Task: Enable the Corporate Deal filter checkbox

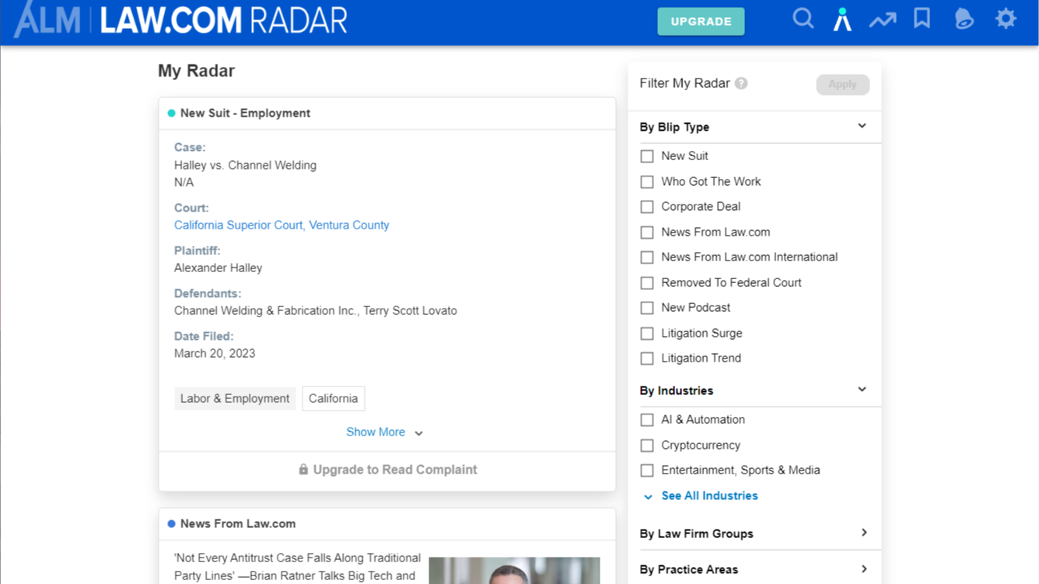Action: [647, 207]
